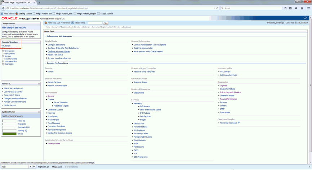Open Magic Autofill old bookmark
This screenshot has width=312, height=170.
[42, 14]
